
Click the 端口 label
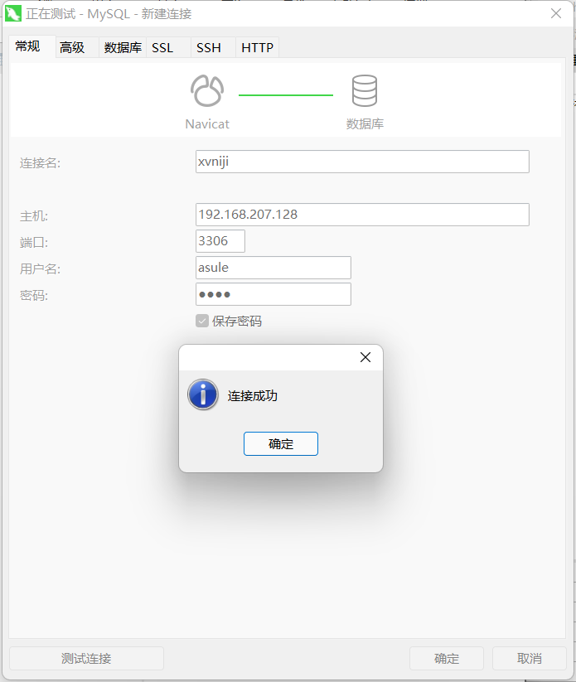click(x=34, y=243)
